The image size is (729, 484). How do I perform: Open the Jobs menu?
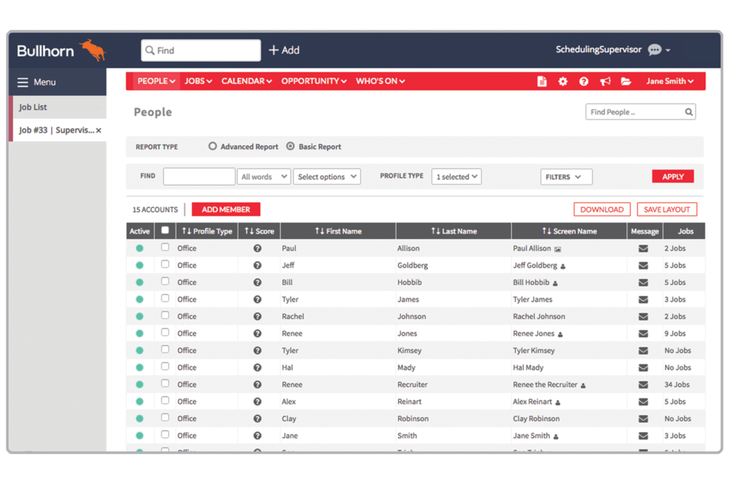pyautogui.click(x=198, y=81)
